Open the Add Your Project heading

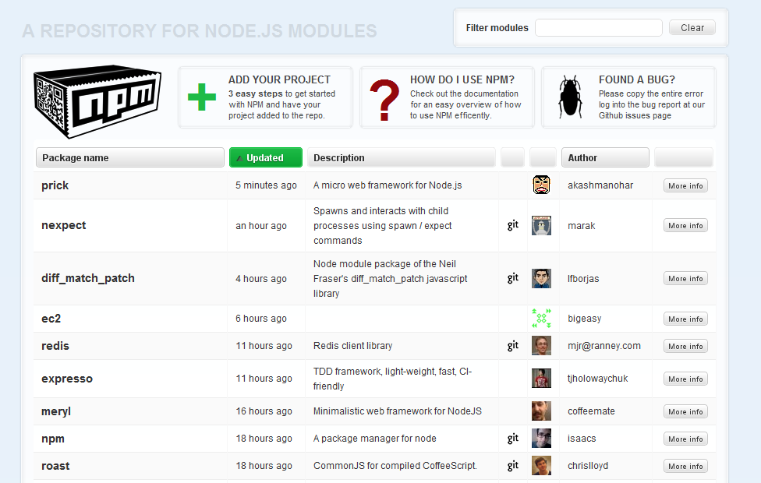coord(279,79)
